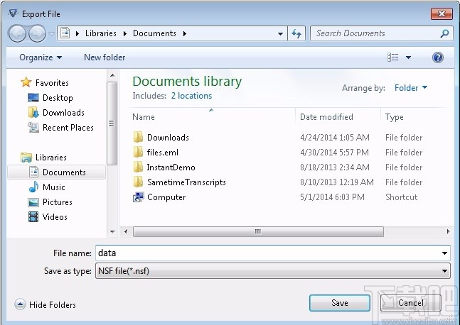Open the view options dropdown arrow
This screenshot has width=460, height=325.
(x=408, y=57)
